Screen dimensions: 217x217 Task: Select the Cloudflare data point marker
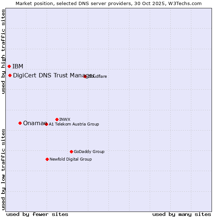pyautogui.click(x=85, y=76)
